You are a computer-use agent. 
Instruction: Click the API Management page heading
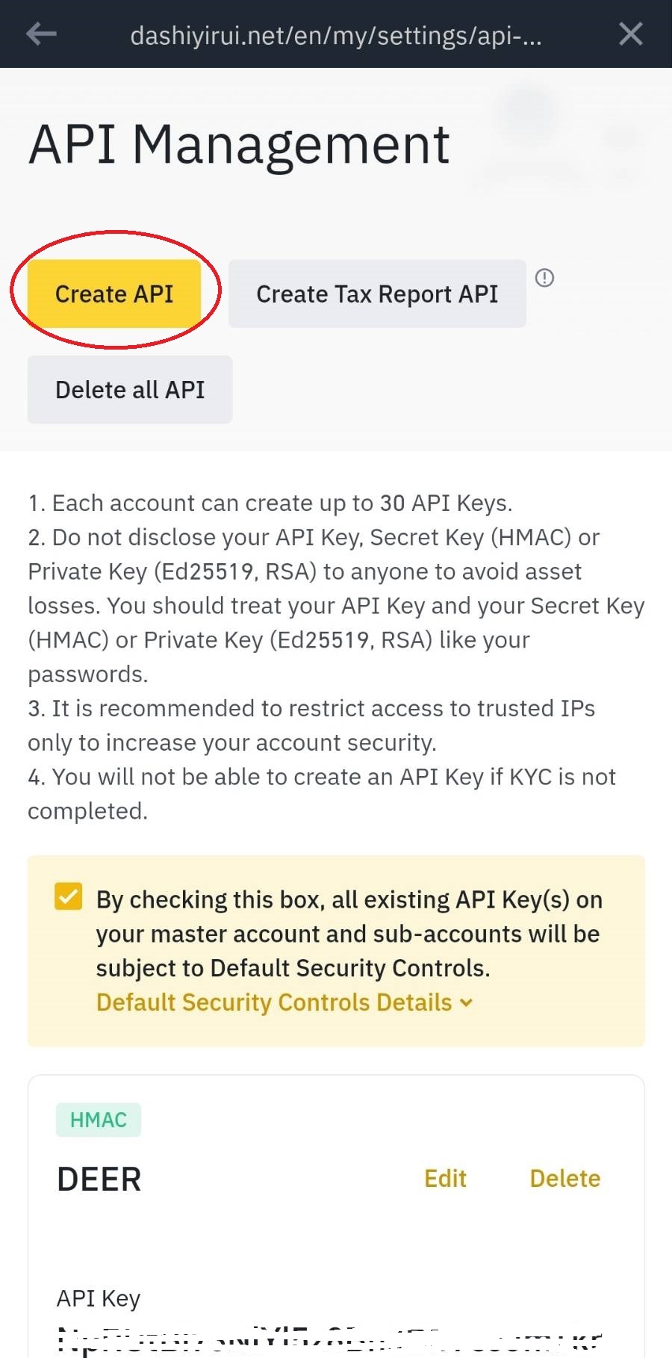[x=239, y=144]
